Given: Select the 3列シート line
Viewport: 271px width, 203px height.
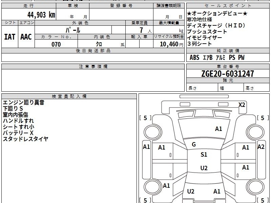Looking at the screenshot, I should (x=200, y=44).
